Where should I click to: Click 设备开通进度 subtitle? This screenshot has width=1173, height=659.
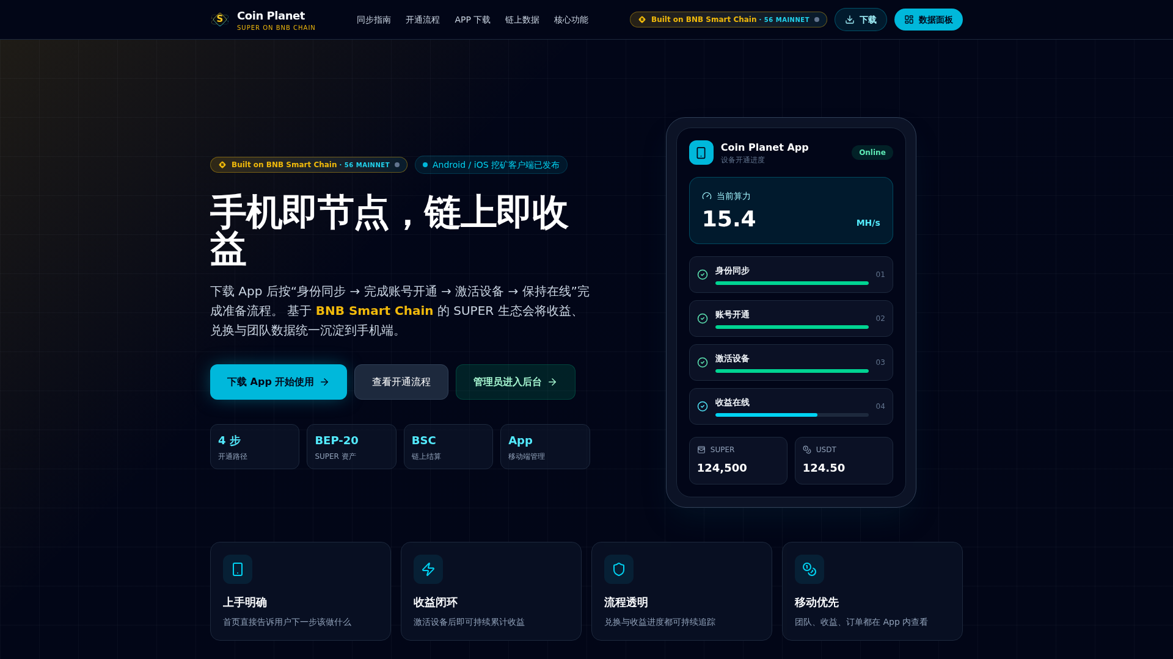pyautogui.click(x=742, y=160)
